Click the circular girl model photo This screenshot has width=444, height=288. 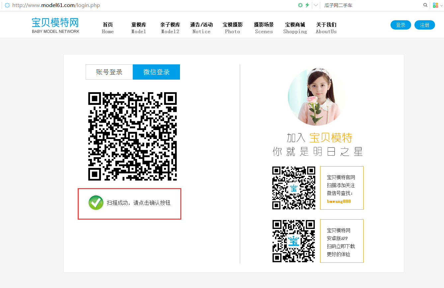pos(317,97)
